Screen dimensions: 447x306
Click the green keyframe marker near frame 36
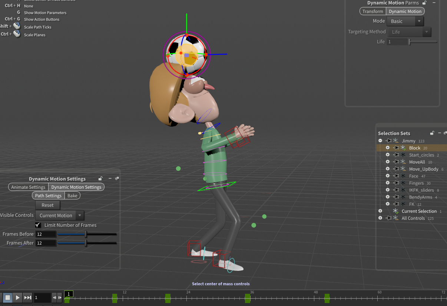click(247, 298)
